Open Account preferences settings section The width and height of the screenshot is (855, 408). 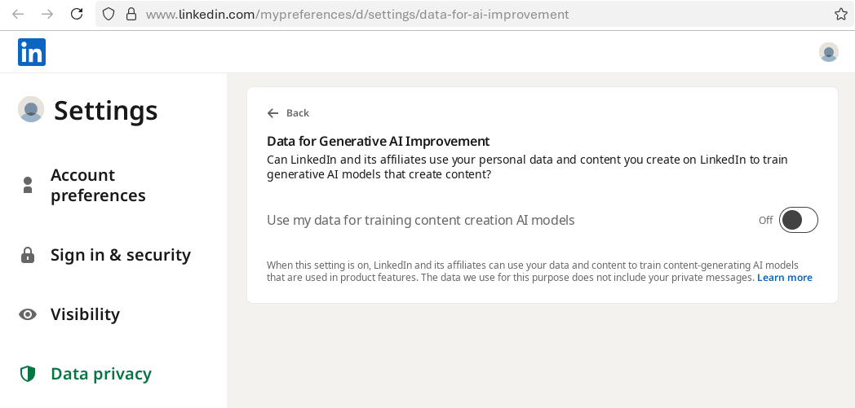pyautogui.click(x=98, y=185)
